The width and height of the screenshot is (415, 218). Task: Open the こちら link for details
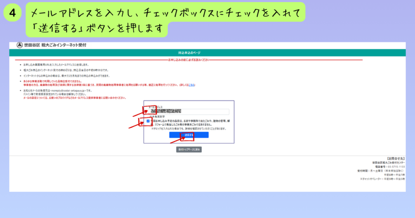(x=191, y=85)
